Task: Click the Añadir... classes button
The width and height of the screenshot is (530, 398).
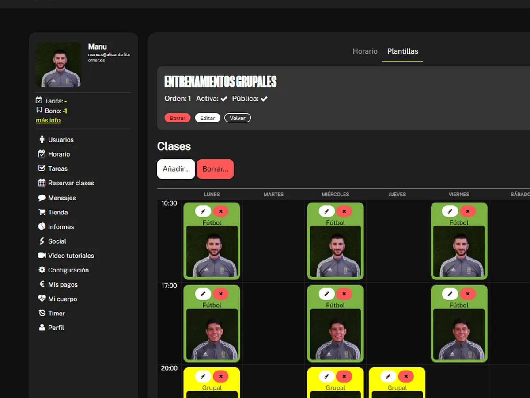Action: [176, 169]
